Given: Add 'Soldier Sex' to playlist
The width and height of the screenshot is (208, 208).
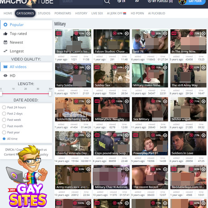Looking at the screenshot, I should (127, 67).
